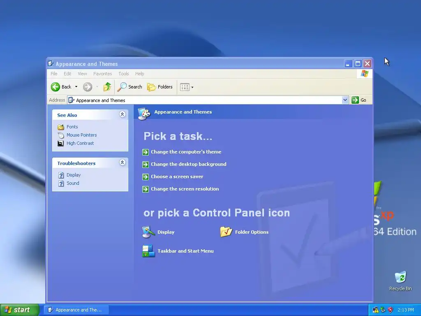The image size is (421, 316).
Task: Open the Tools menu
Action: (x=124, y=74)
